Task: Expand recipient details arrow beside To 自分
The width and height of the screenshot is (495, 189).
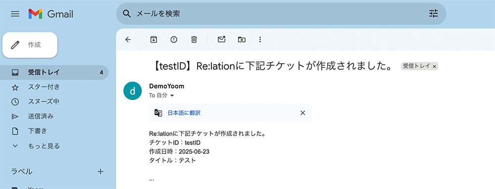Action: pos(172,95)
